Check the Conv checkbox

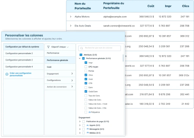click(x=86, y=87)
